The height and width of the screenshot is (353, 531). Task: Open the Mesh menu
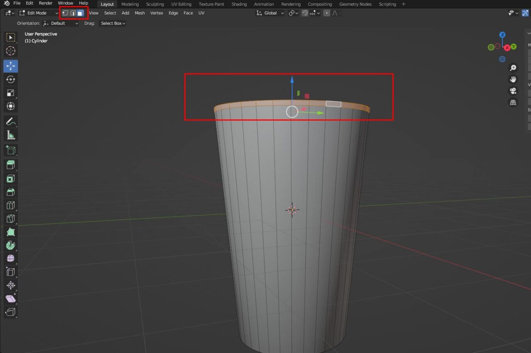(139, 13)
